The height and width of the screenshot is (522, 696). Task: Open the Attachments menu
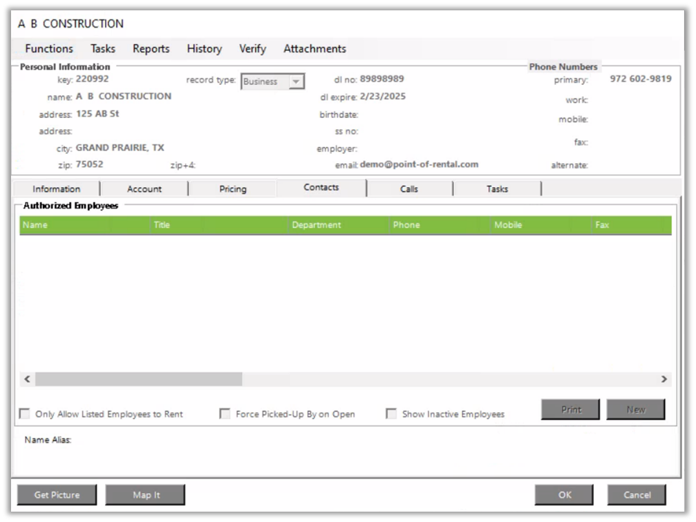pos(314,49)
